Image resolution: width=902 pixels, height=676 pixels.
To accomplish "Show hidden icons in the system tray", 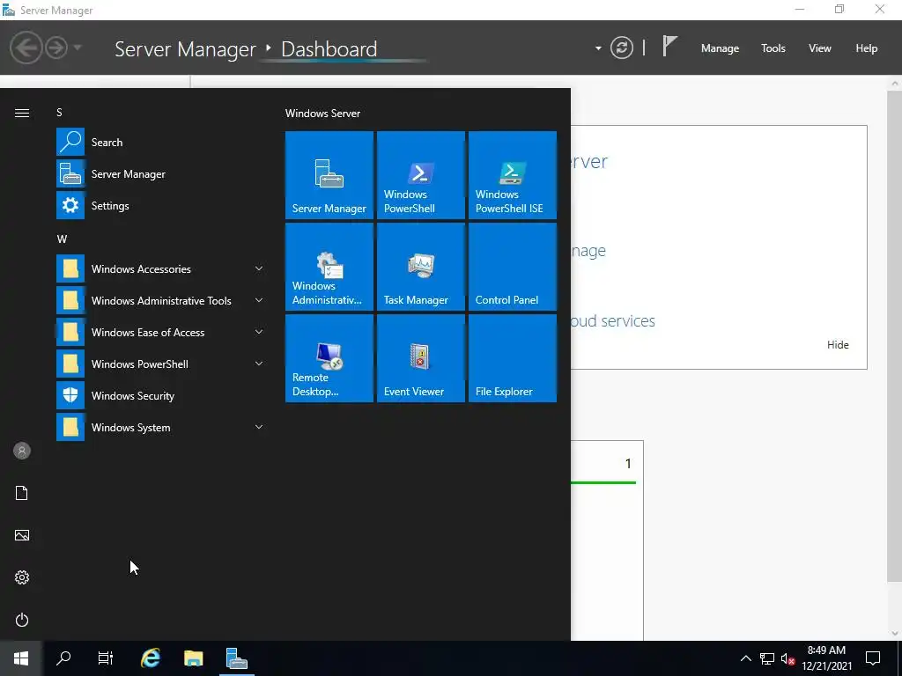I will click(x=745, y=658).
